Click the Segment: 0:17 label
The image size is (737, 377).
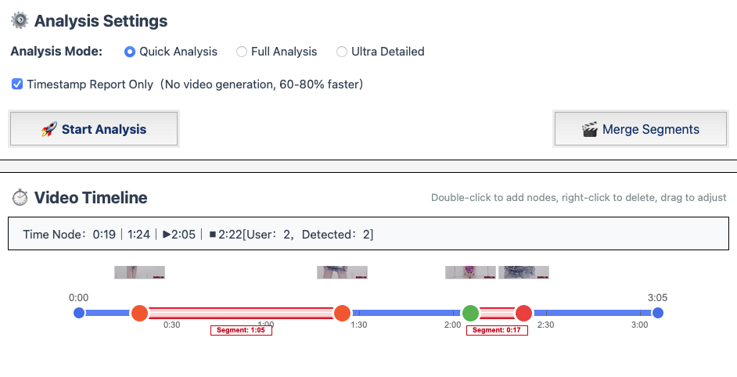click(x=497, y=330)
